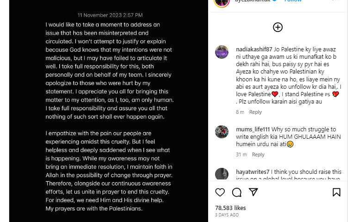
Task: View hayatwrites7's profile avatar
Action: 222,174
